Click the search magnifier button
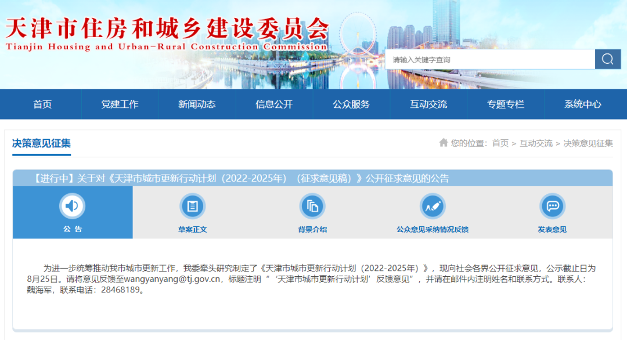The height and width of the screenshot is (340, 627). coord(607,59)
